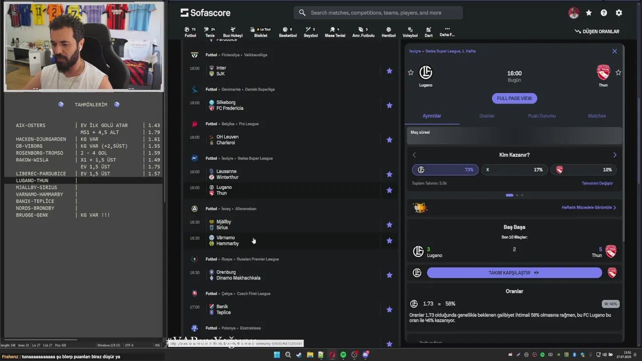642x361 pixels.
Task: Open Spotify from the taskbar
Action: point(343,355)
